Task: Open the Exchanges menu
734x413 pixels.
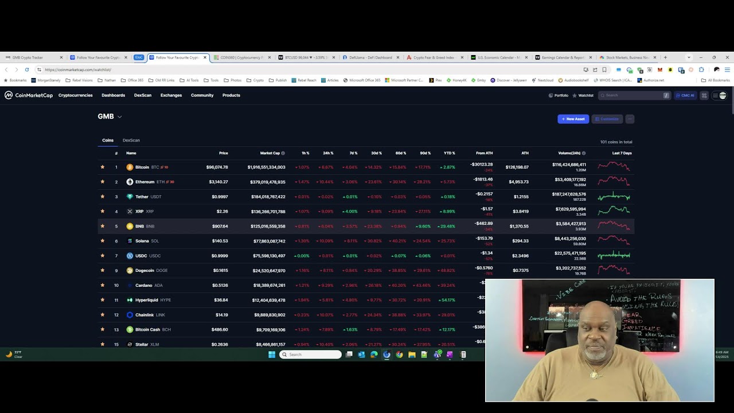Action: 171,95
